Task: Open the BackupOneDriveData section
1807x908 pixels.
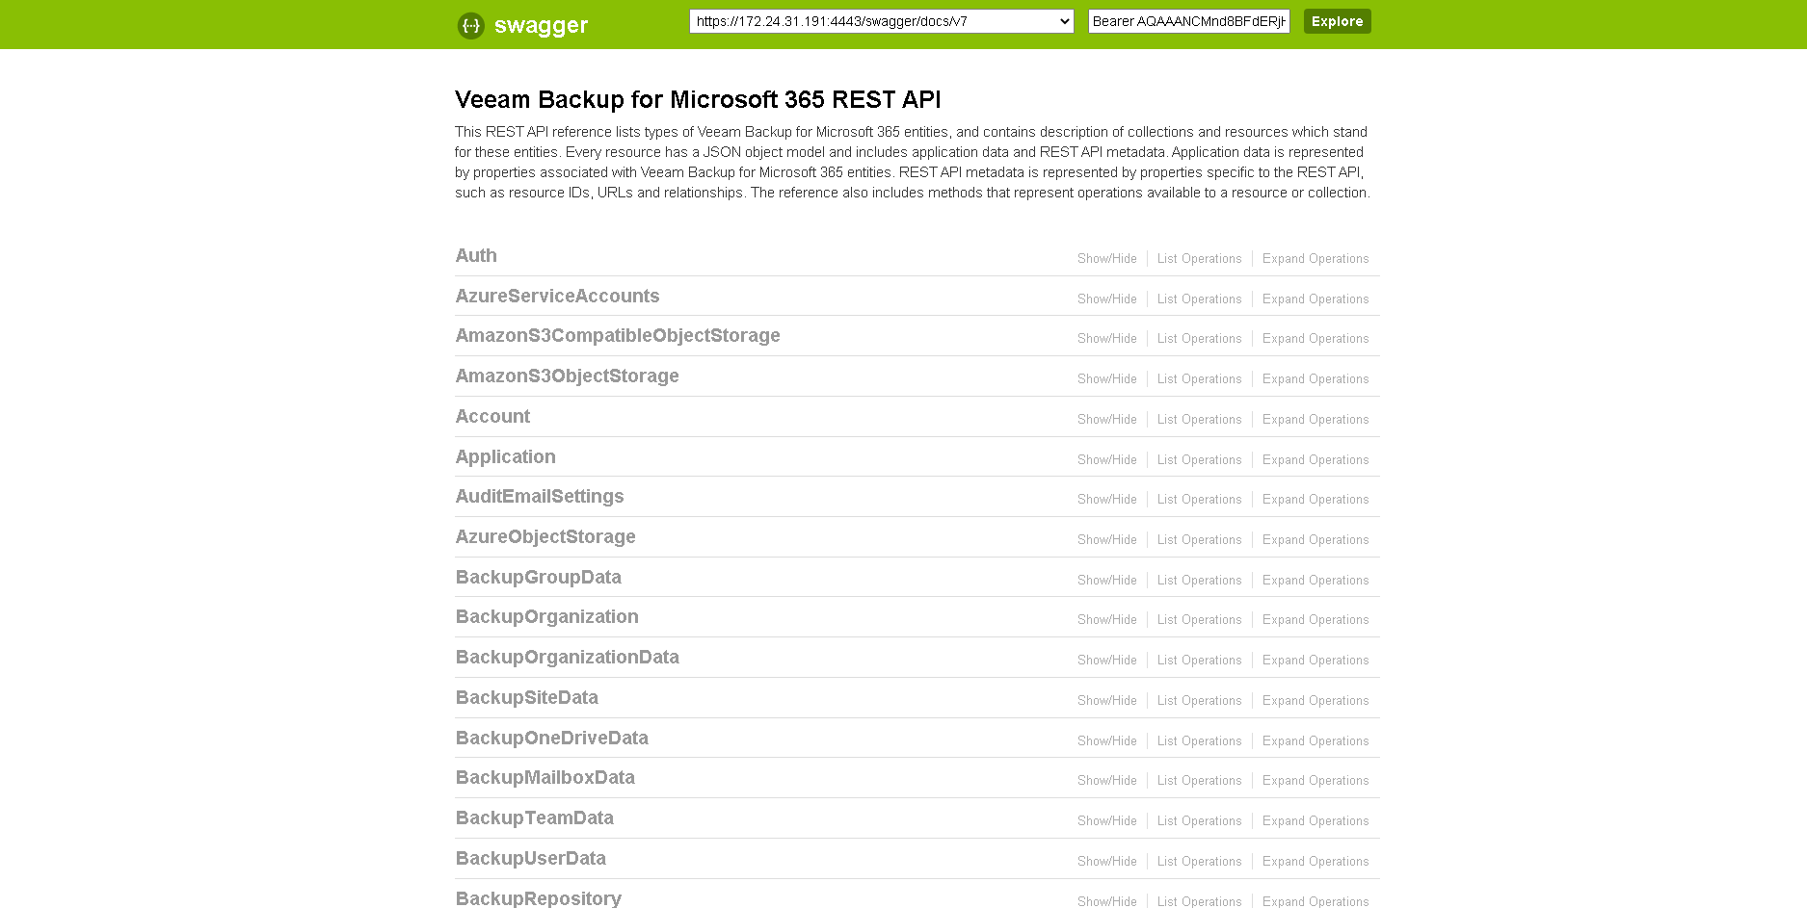Action: tap(551, 739)
